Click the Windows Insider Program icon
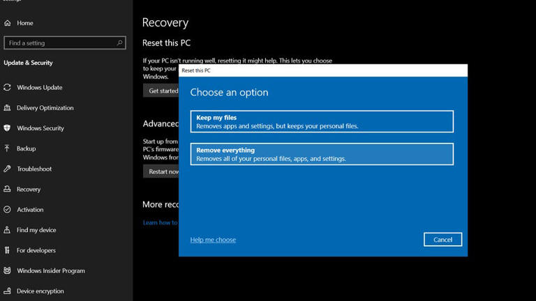This screenshot has width=536, height=301. pyautogui.click(x=7, y=270)
